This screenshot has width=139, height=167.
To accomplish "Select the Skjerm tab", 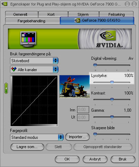I will click(x=83, y=14).
